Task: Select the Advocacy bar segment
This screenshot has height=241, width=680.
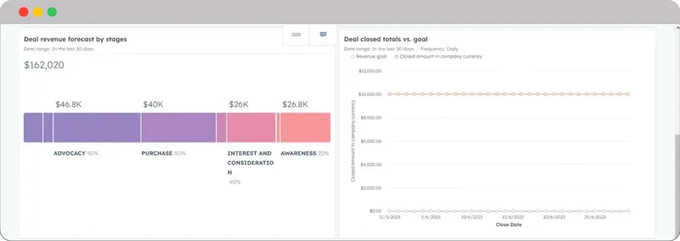Action: (x=97, y=128)
